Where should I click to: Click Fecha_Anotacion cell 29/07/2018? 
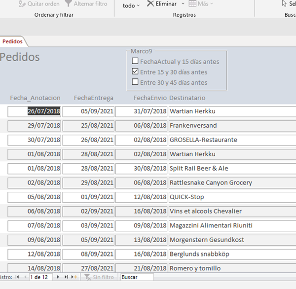point(34,126)
